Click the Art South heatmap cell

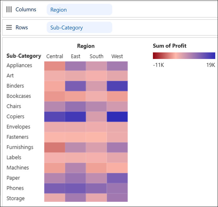click(96, 76)
